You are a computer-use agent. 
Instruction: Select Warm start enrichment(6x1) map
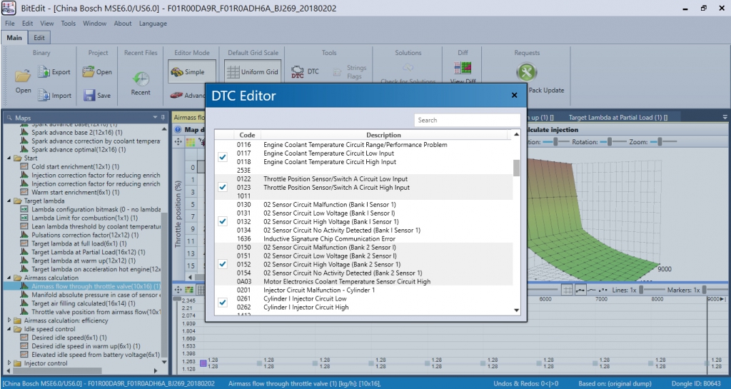76,193
